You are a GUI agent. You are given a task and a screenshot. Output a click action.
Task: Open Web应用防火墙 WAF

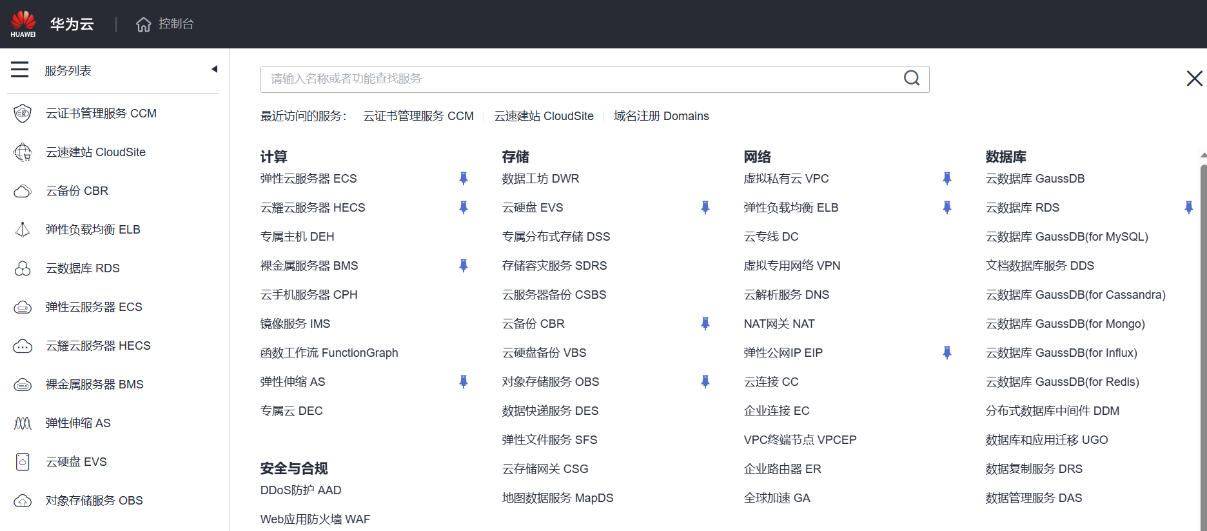315,519
